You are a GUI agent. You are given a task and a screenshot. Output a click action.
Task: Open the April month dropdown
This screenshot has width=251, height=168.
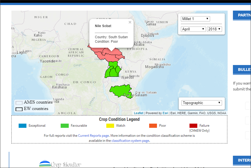193,29
